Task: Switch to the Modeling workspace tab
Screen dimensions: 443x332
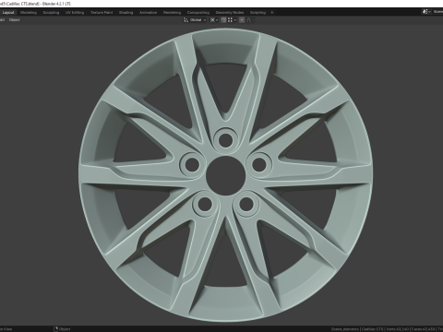Action: point(29,13)
